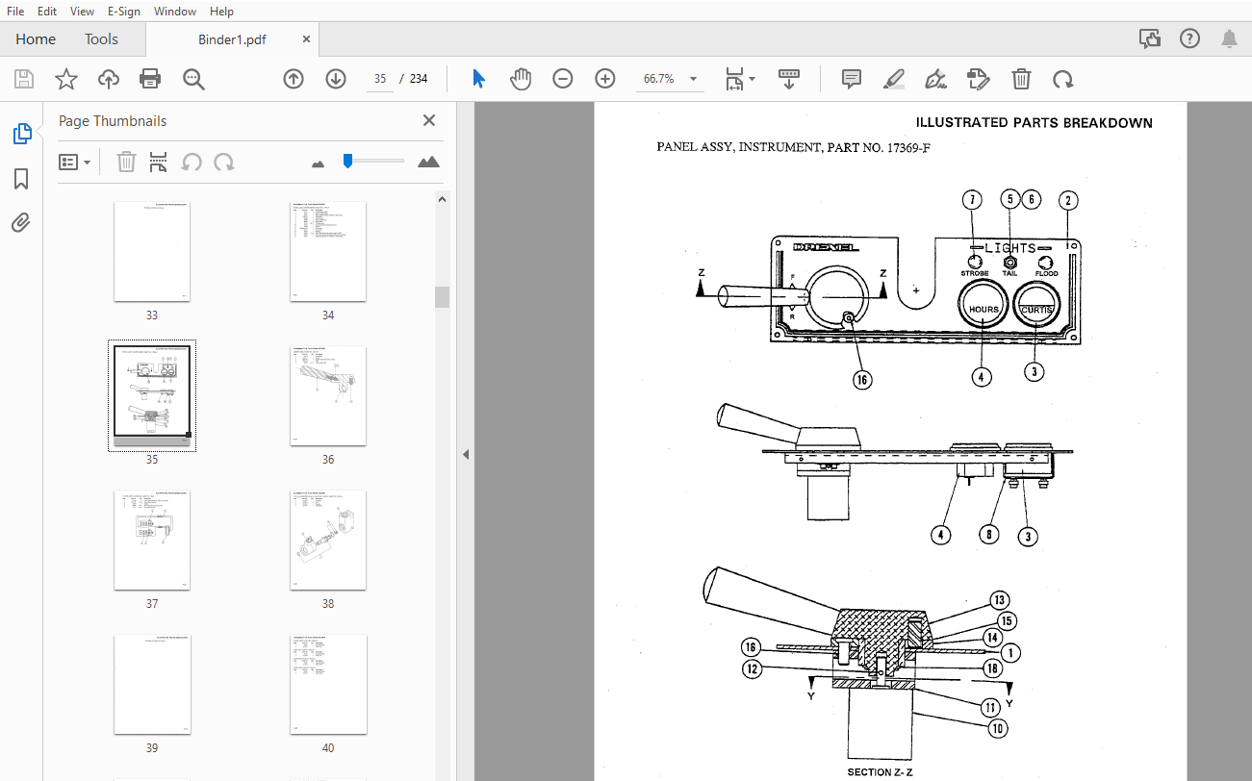Select the Hand pan tool

521,79
